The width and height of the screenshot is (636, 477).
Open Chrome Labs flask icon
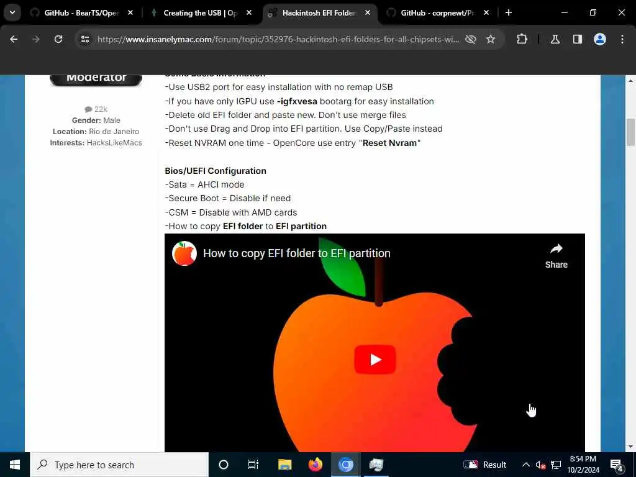tap(555, 39)
